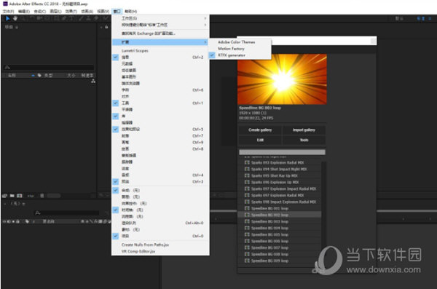Select the Zoom magnifier tool
The image size is (437, 289).
tap(23, 18)
